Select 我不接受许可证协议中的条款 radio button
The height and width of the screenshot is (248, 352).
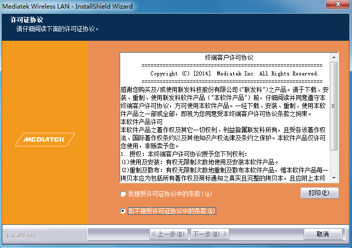[x=123, y=211]
